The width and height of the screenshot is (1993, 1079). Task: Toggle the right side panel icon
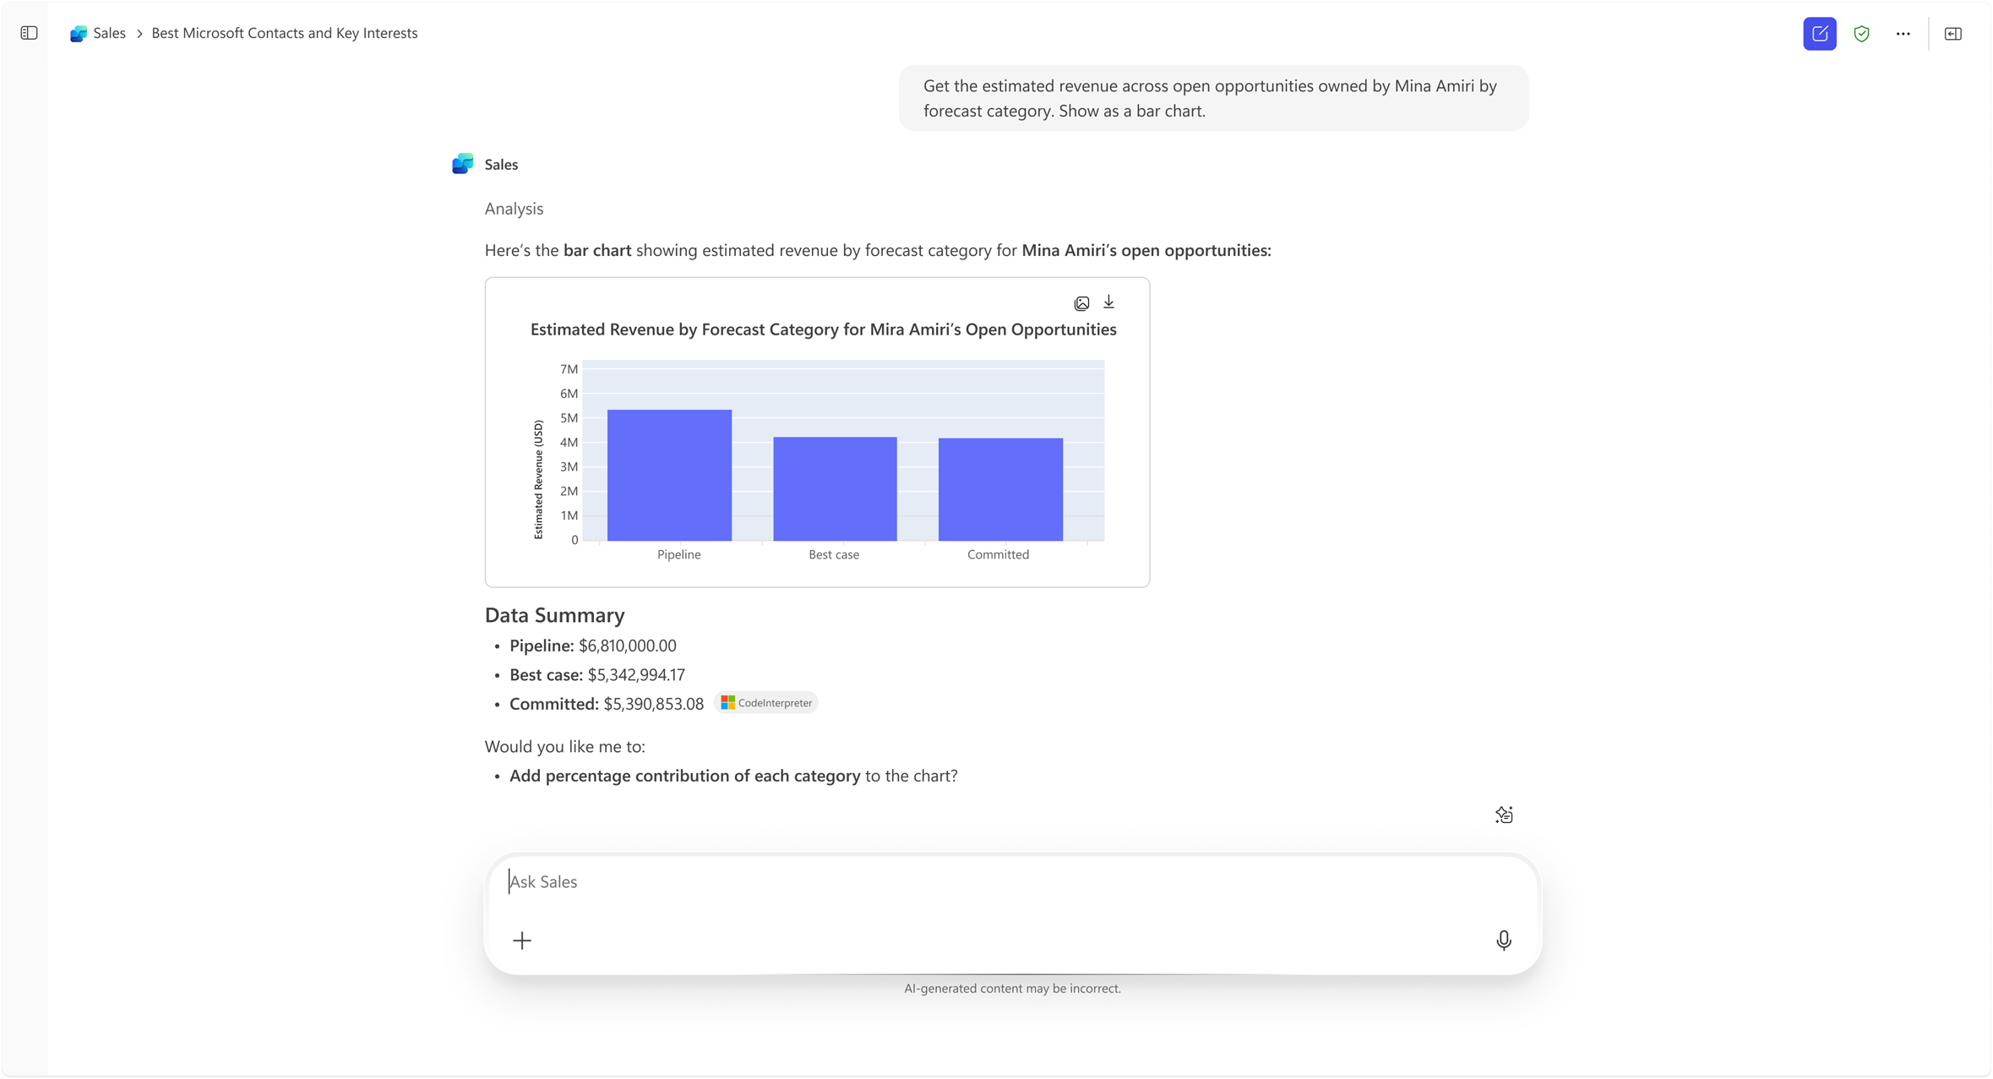pyautogui.click(x=1952, y=34)
